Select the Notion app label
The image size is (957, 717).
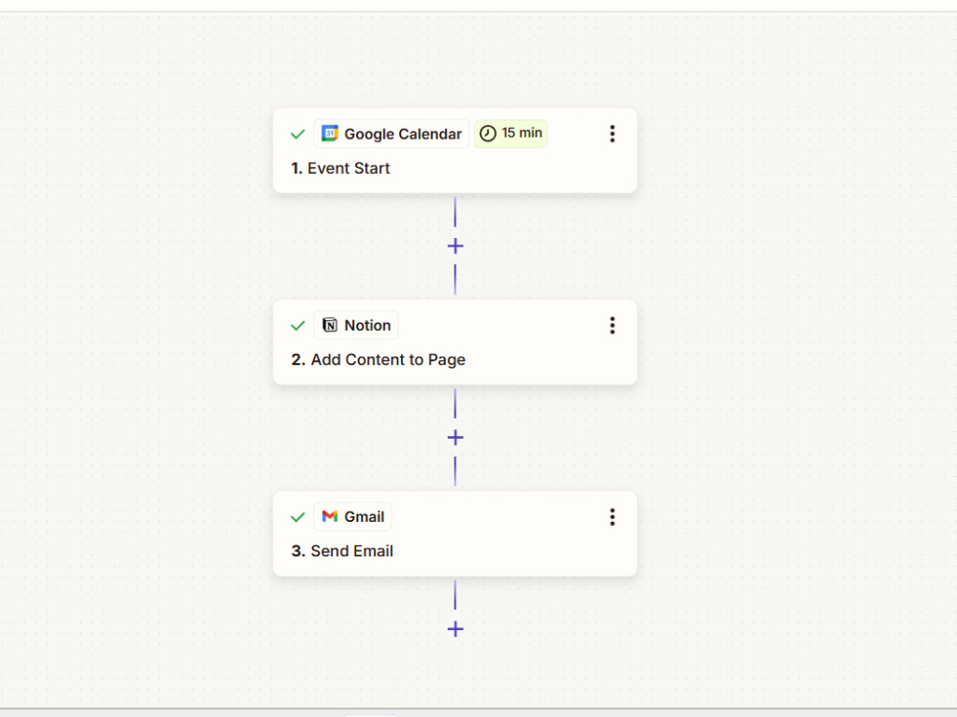pos(356,325)
